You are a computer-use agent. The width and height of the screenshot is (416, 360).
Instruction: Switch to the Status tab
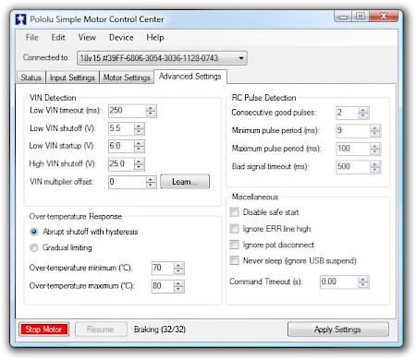[31, 78]
